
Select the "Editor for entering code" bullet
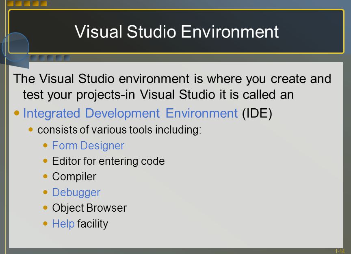coord(108,161)
